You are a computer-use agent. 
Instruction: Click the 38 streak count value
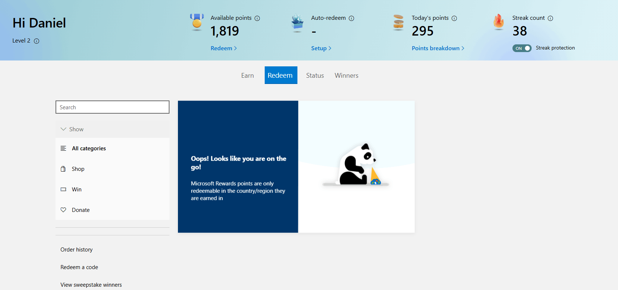tap(519, 31)
